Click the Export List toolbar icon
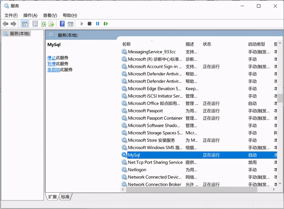The width and height of the screenshot is (284, 209). click(51, 24)
